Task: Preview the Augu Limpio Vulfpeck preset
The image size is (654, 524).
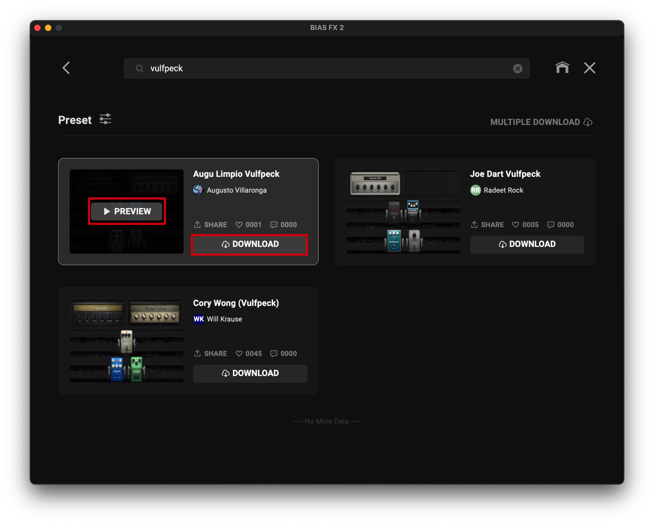Action: tap(127, 211)
